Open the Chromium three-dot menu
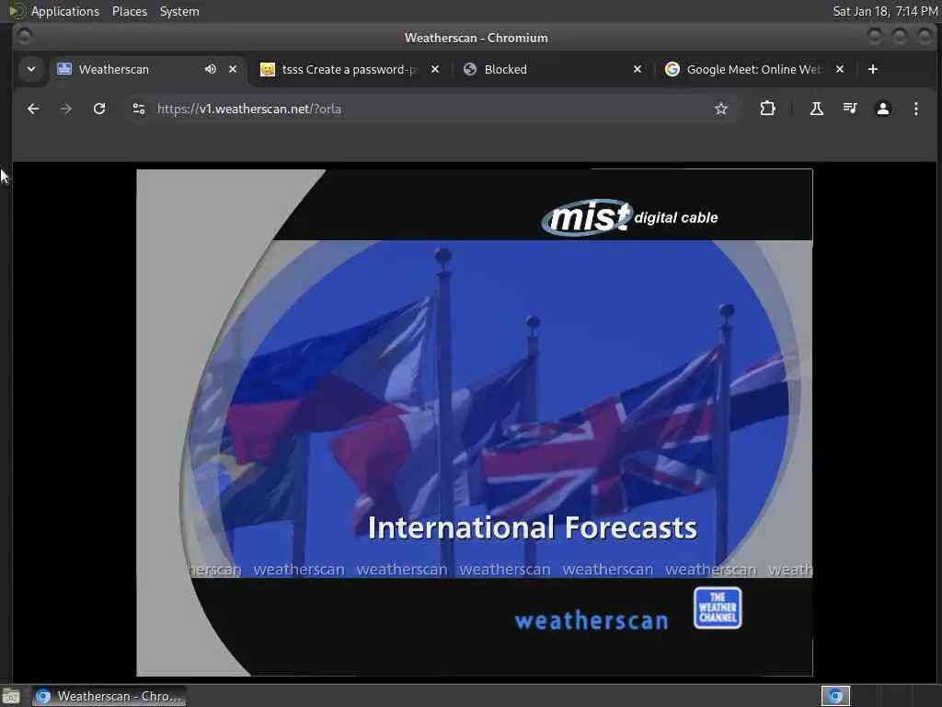This screenshot has height=707, width=942. pyautogui.click(x=915, y=109)
